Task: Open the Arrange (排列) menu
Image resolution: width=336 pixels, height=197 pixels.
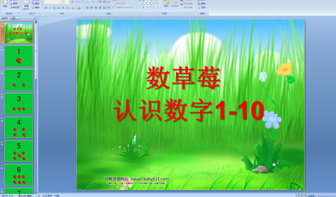Action: click(x=166, y=4)
